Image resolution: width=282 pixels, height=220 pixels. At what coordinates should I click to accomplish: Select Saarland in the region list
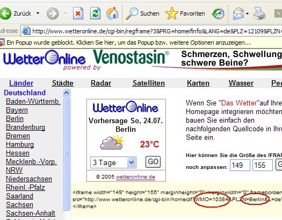[19, 196]
